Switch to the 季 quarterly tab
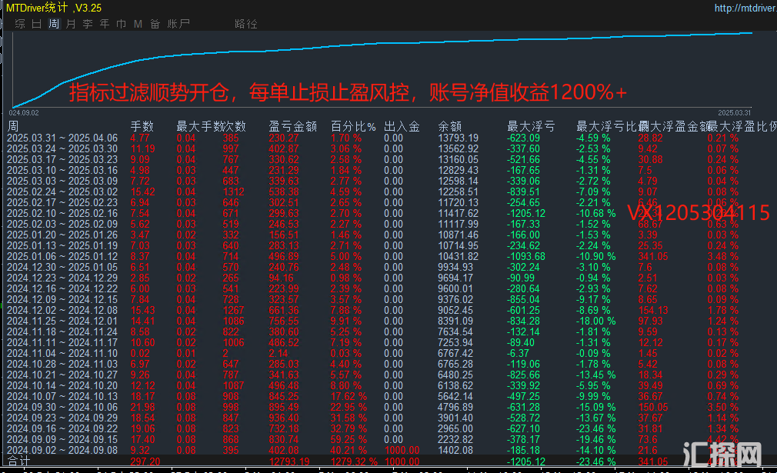The width and height of the screenshot is (777, 473). (x=88, y=24)
